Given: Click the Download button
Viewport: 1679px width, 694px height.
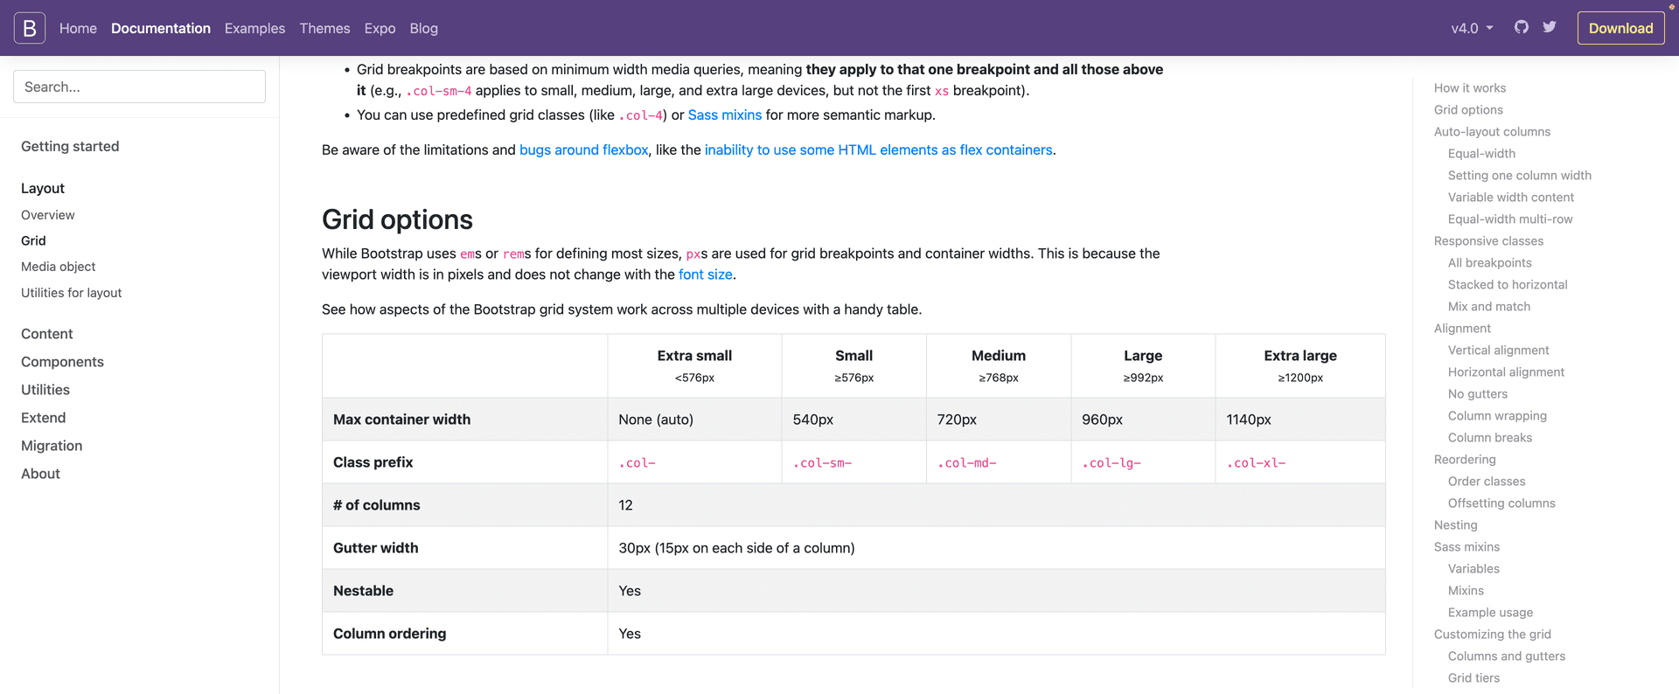Looking at the screenshot, I should point(1620,28).
